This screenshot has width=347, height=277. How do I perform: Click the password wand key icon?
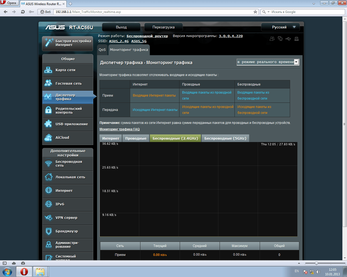click(31, 12)
